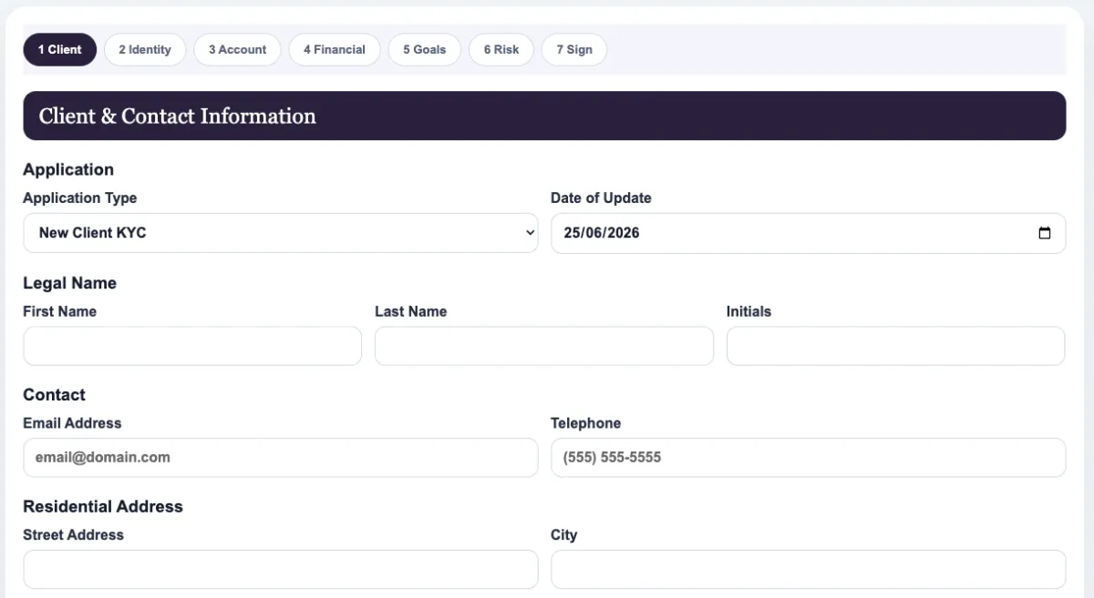This screenshot has height=598, width=1094.
Task: Switch to the 1 Client step tab
Action: click(x=60, y=50)
